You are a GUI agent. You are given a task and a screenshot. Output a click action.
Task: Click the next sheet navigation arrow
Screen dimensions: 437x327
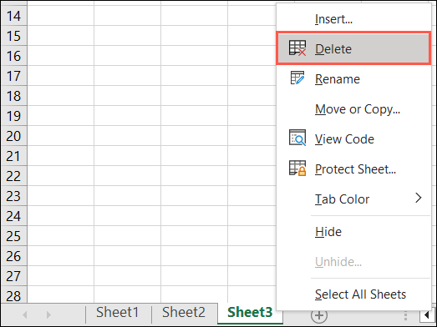tap(48, 314)
